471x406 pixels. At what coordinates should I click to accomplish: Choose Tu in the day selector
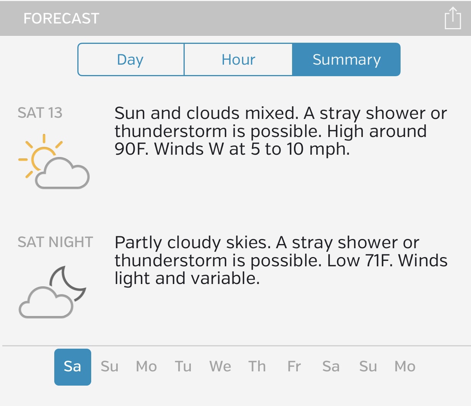pyautogui.click(x=183, y=367)
